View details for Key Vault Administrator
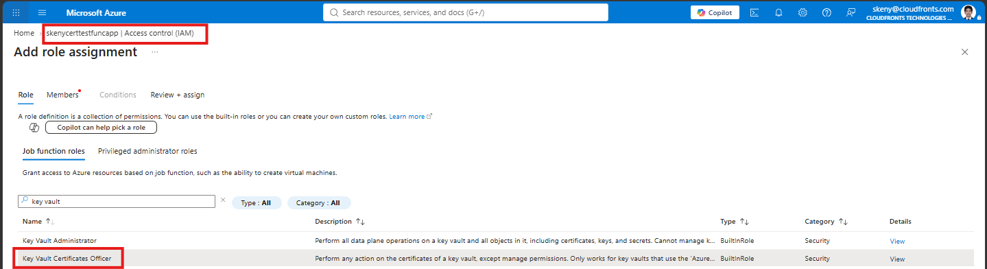This screenshot has width=987, height=269. click(897, 241)
